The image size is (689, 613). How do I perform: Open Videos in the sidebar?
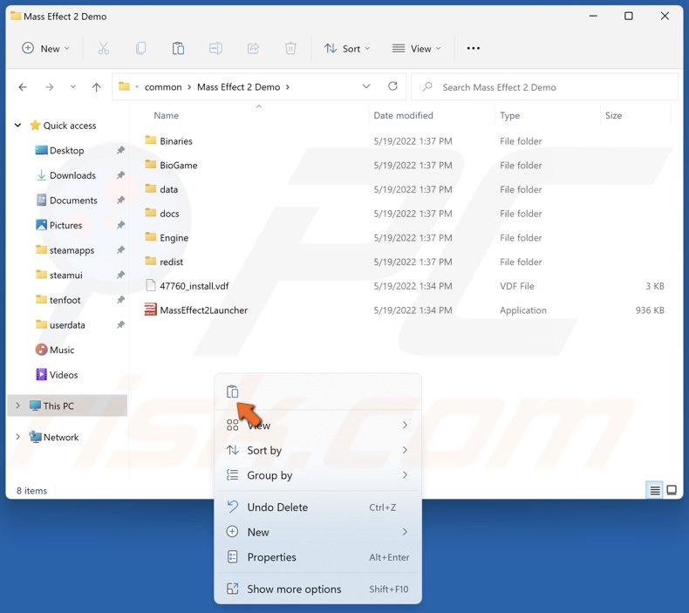[x=57, y=375]
